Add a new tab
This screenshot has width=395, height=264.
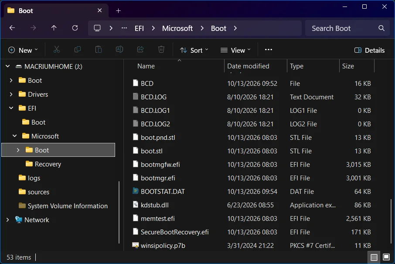(x=119, y=10)
